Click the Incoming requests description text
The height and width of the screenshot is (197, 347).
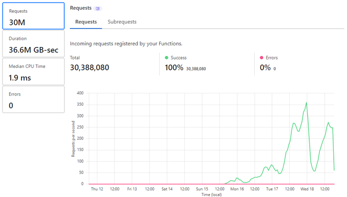click(126, 43)
